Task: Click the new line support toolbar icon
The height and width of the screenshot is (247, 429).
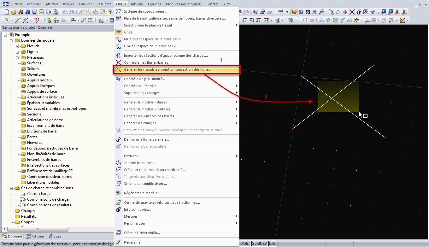Action: [56, 20]
